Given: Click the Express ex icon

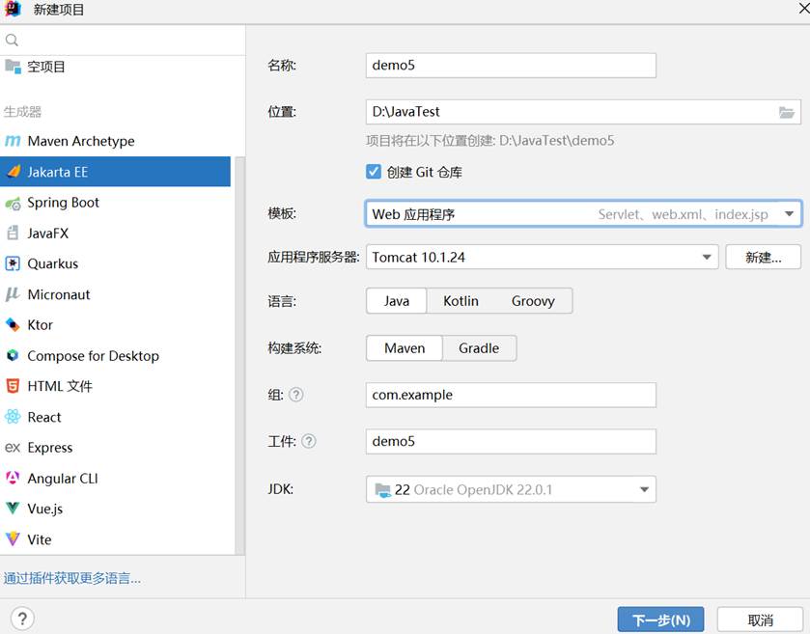Looking at the screenshot, I should pos(13,447).
